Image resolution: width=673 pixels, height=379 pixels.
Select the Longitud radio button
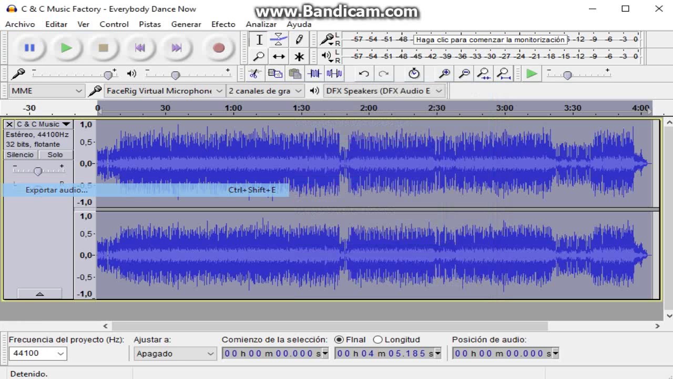378,340
